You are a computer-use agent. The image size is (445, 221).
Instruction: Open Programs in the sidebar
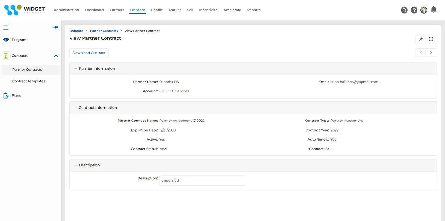point(20,40)
